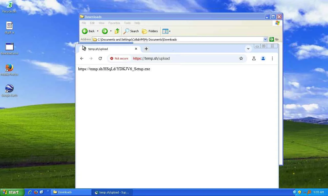The height and width of the screenshot is (196, 328).
Task: Select the Google Earth desktop shortcut
Action: point(9,91)
